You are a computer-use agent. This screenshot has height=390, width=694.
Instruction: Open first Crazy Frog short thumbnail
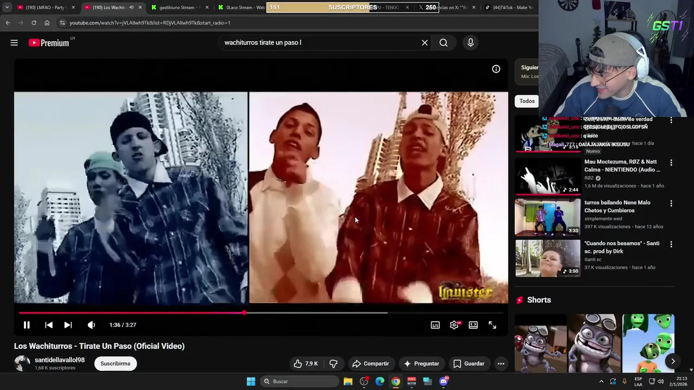[x=541, y=343]
